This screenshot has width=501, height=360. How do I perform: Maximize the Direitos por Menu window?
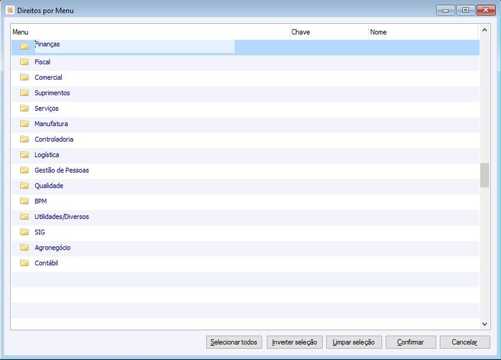click(465, 10)
